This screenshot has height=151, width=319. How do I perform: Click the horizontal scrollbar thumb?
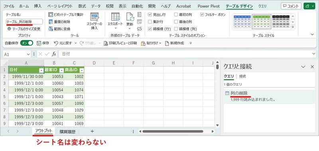pyautogui.click(x=173, y=132)
